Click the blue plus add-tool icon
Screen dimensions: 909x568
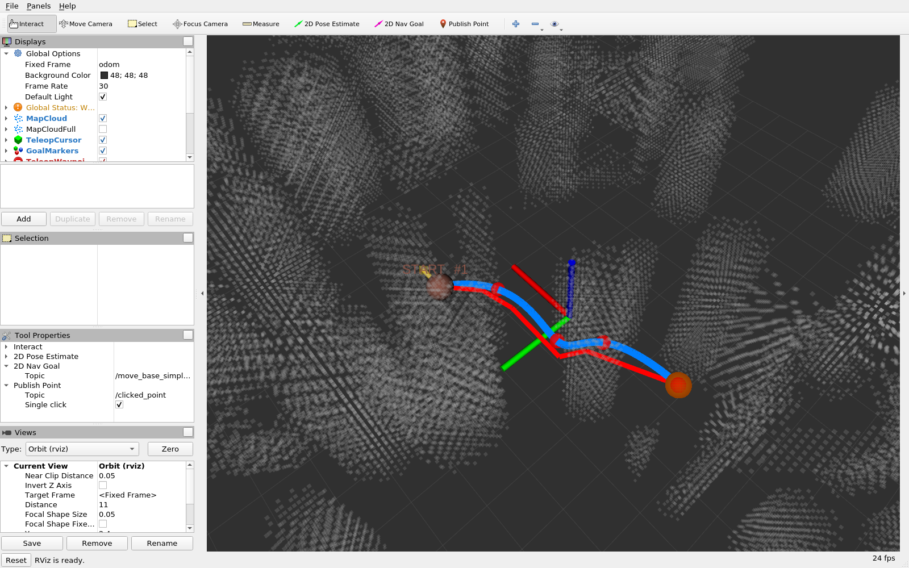tap(516, 24)
